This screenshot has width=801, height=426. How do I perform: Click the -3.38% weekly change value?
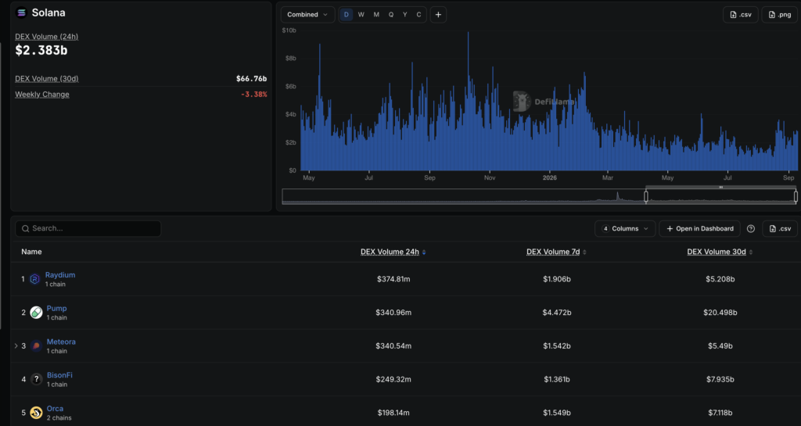pyautogui.click(x=254, y=95)
